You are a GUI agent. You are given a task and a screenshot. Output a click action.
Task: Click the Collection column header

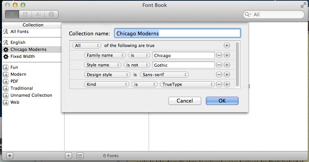(33, 25)
